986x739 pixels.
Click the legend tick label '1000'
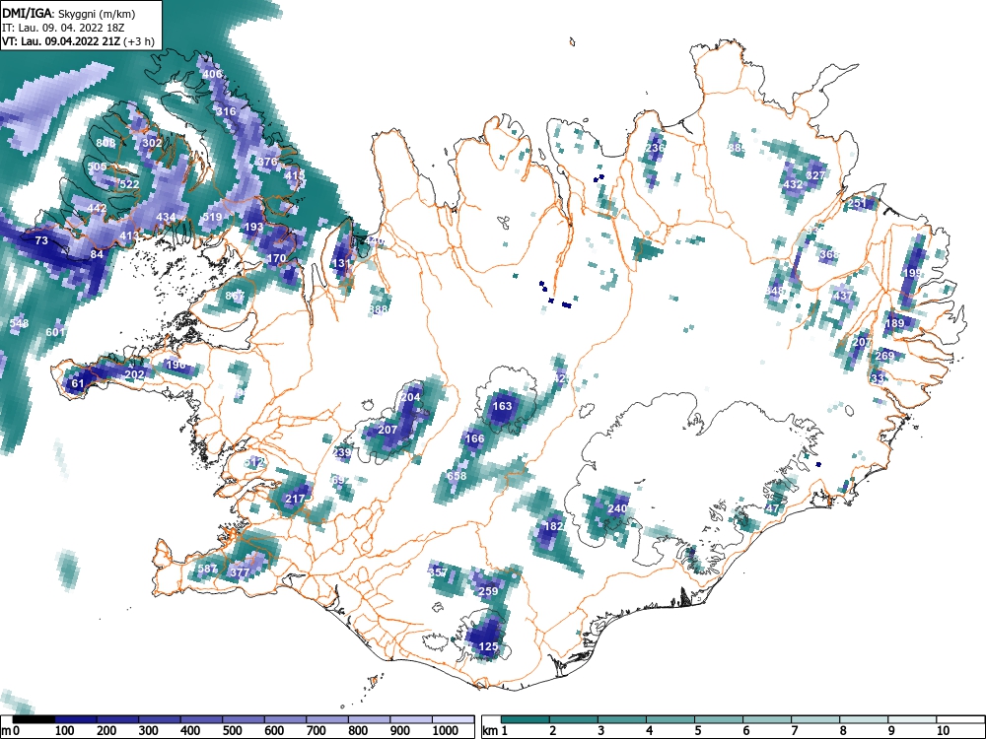tap(446, 731)
